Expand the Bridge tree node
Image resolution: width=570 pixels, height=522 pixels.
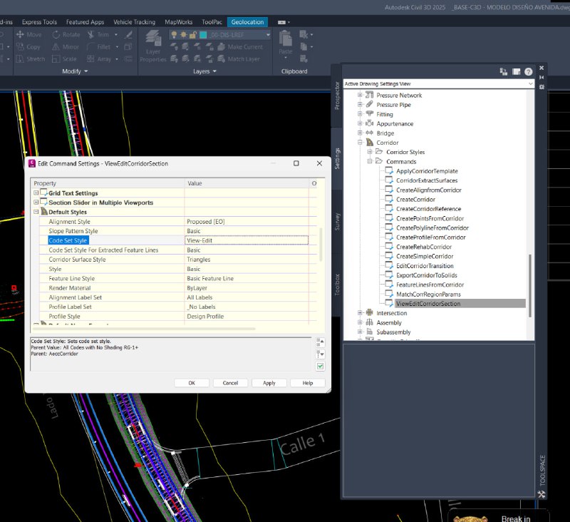click(360, 133)
